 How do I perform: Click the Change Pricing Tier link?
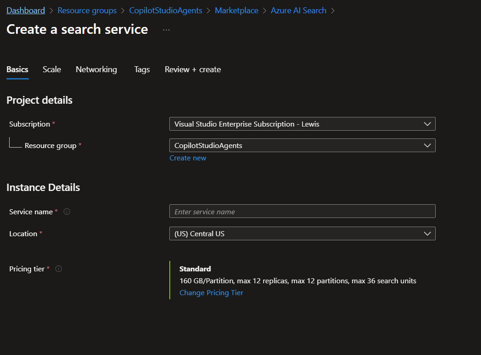point(211,292)
